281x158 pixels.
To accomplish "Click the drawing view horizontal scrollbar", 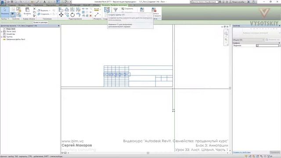I will (x=148, y=153).
